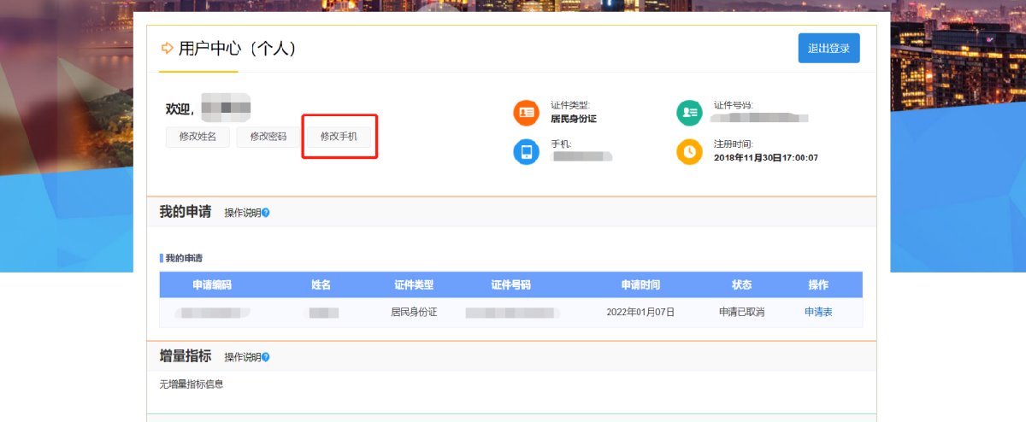Click the yellow clock icon for 注册时间

tap(689, 152)
